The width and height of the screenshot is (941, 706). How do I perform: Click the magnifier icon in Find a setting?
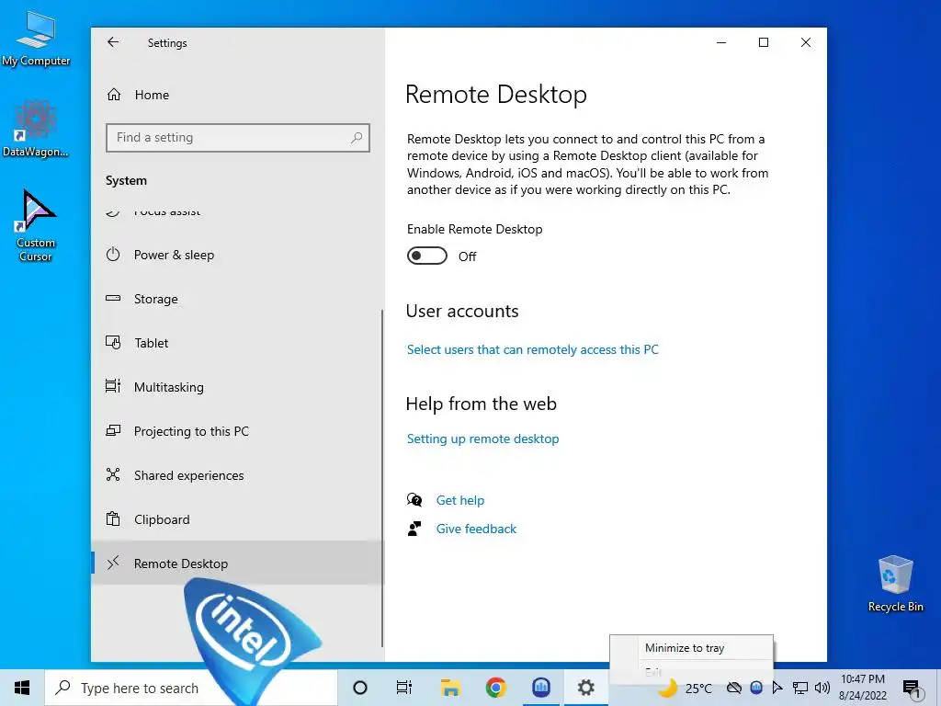click(357, 138)
